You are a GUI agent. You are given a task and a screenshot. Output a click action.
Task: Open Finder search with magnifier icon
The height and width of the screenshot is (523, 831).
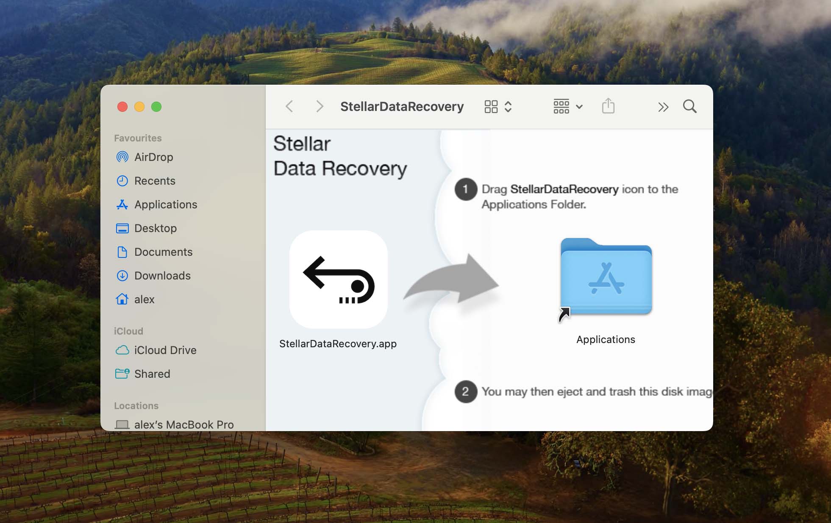(690, 106)
